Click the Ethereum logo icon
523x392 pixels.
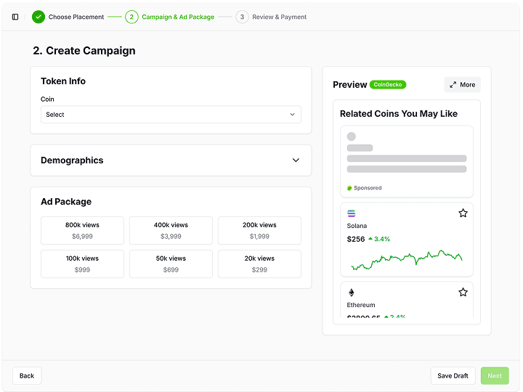point(352,293)
